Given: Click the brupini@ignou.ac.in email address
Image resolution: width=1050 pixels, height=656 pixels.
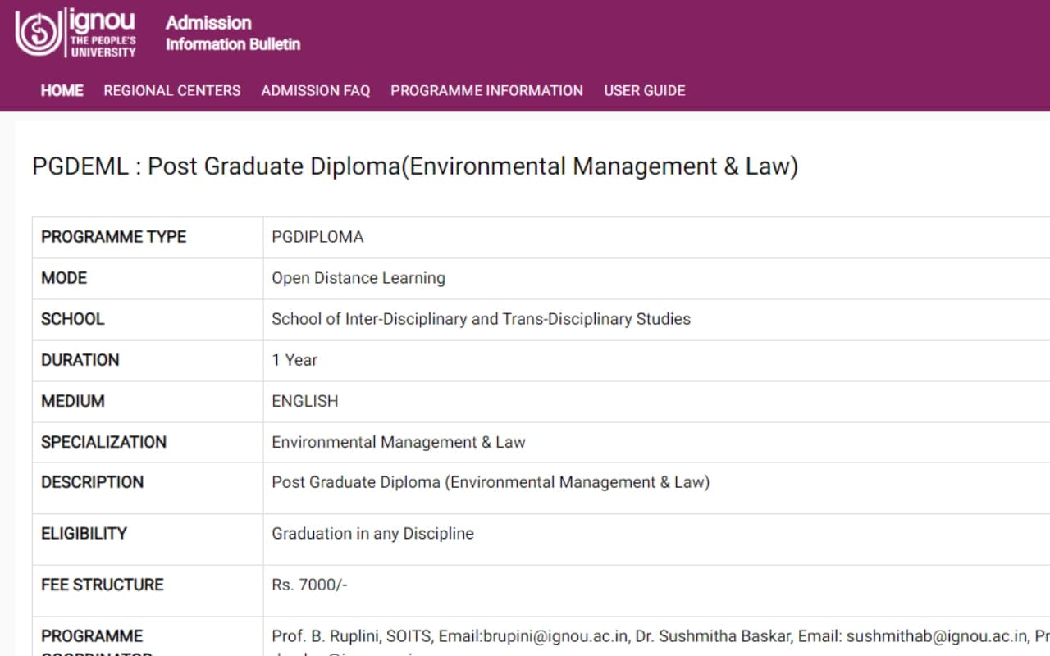Looking at the screenshot, I should tap(555, 636).
